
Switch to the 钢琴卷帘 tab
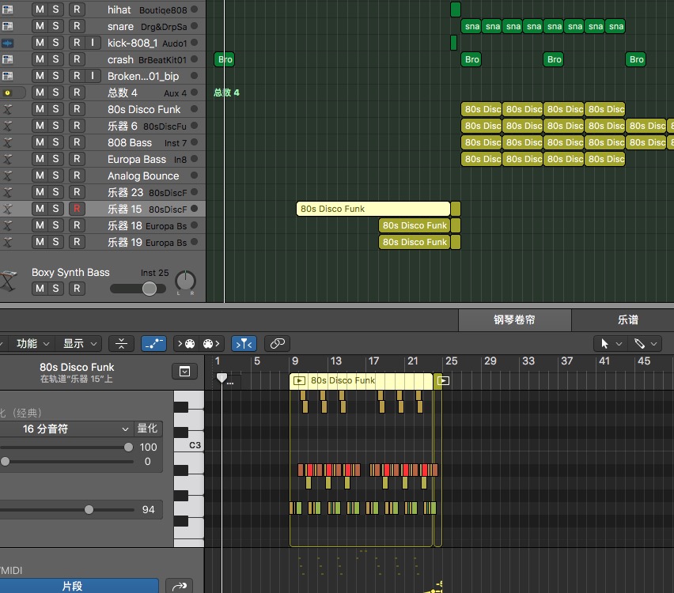click(x=514, y=319)
